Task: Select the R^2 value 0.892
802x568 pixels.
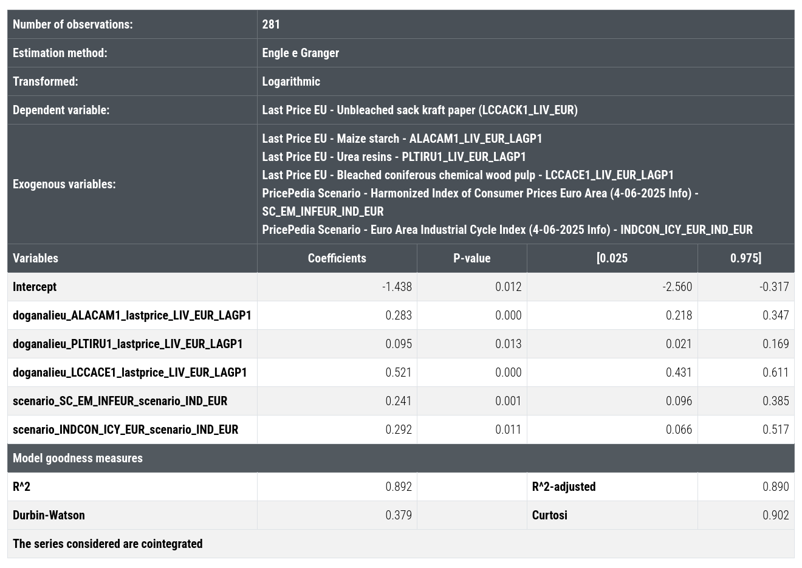Action: point(399,487)
